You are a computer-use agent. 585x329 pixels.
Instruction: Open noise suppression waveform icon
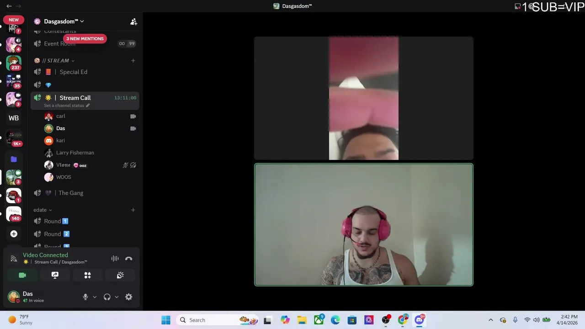115,259
